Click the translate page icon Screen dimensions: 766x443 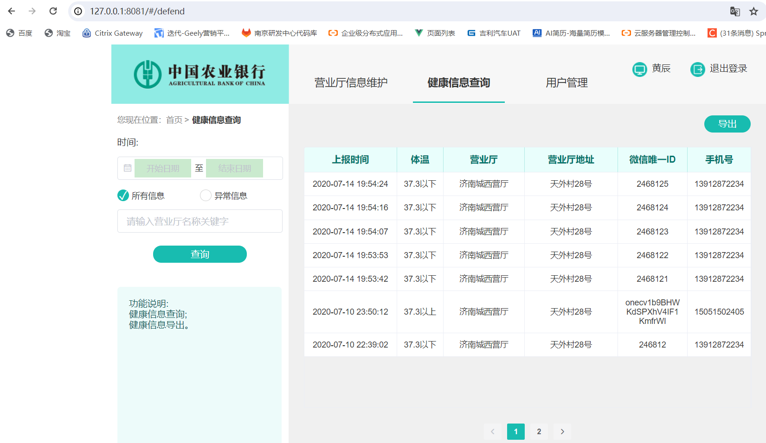coord(735,12)
